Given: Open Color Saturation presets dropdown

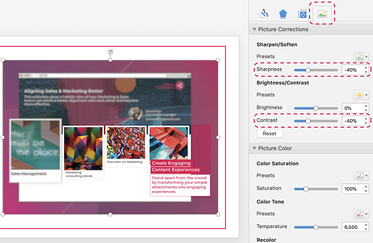Looking at the screenshot, I should pyautogui.click(x=361, y=175).
